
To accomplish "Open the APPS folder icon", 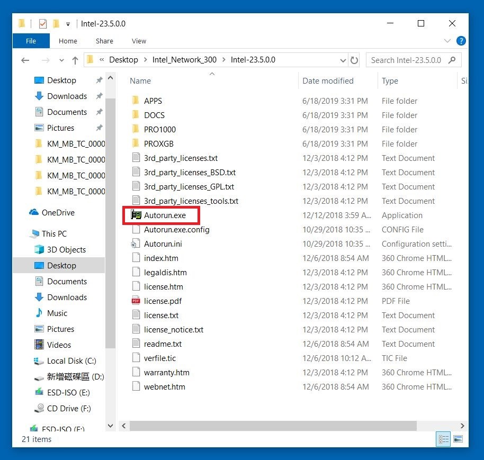I will click(x=136, y=101).
